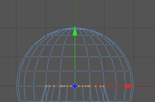This screenshot has width=155, height=102.
Task: Grab the red X-axis arrowhead handle
Action: pyautogui.click(x=130, y=86)
